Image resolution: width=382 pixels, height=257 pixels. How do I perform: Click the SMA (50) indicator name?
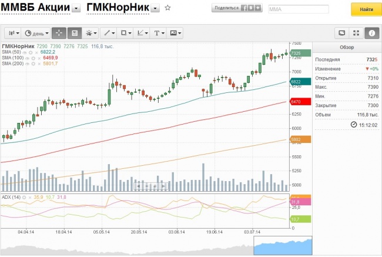pos(11,52)
